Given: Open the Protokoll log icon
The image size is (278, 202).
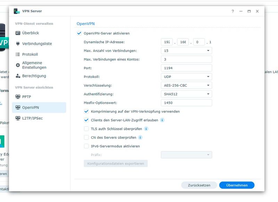Looking at the screenshot, I should click(18, 54).
